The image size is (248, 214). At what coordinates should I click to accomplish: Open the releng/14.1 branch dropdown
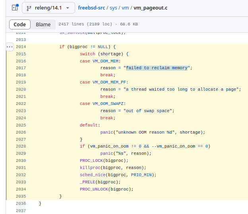pyautogui.click(x=48, y=8)
